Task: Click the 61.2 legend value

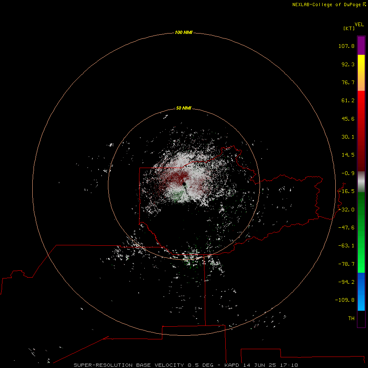Action: 348,101
